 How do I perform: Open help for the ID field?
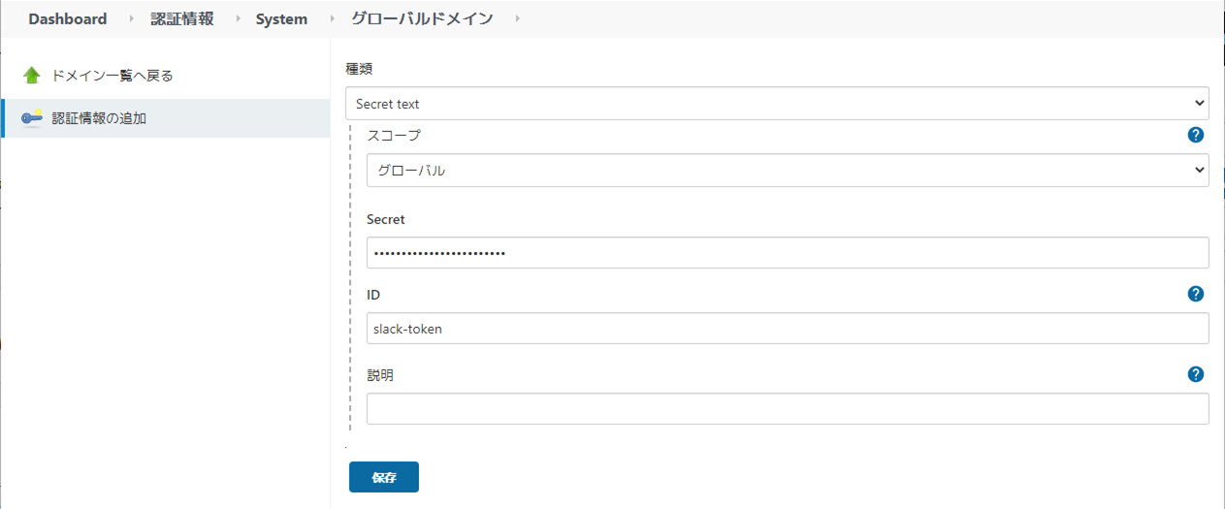(x=1195, y=294)
